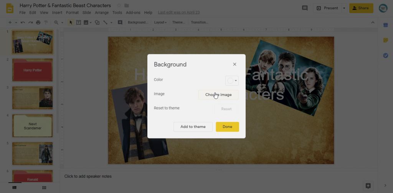Open the Slide menu

(x=87, y=13)
